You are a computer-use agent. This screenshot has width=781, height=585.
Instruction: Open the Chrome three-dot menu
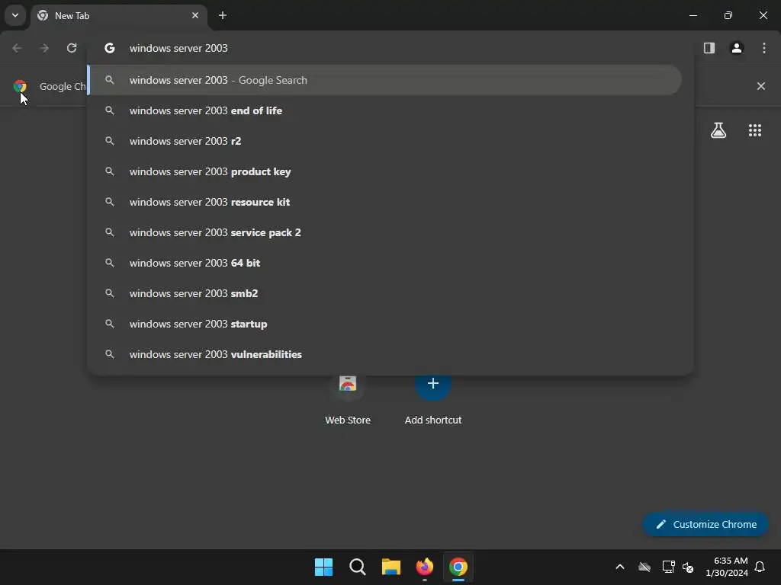click(764, 48)
